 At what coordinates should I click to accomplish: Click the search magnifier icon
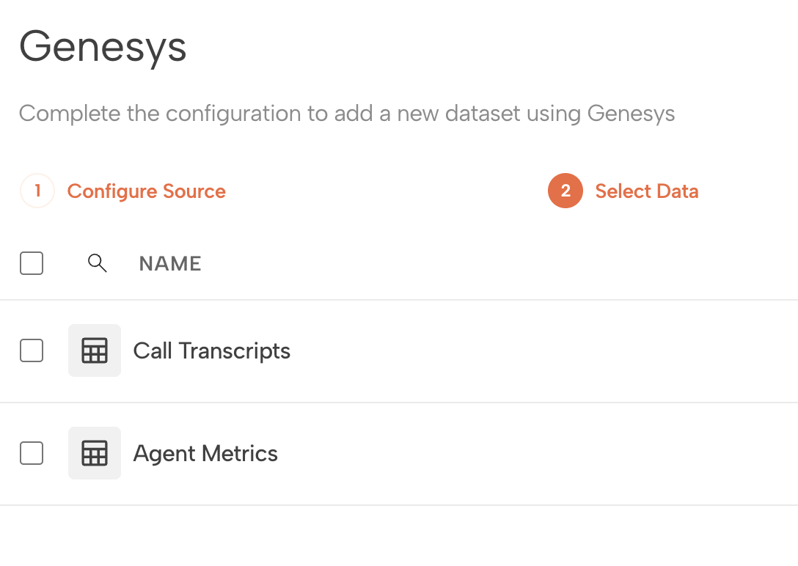tap(97, 263)
